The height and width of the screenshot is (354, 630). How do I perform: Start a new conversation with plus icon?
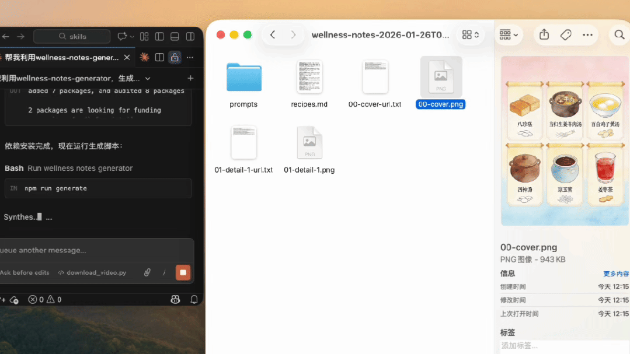point(190,78)
